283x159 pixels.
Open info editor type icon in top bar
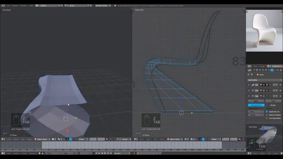tap(3, 6)
